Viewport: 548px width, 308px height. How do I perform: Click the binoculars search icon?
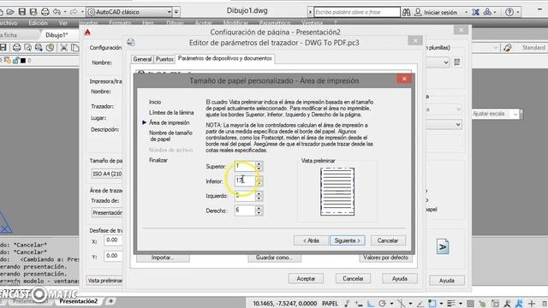tap(407, 12)
